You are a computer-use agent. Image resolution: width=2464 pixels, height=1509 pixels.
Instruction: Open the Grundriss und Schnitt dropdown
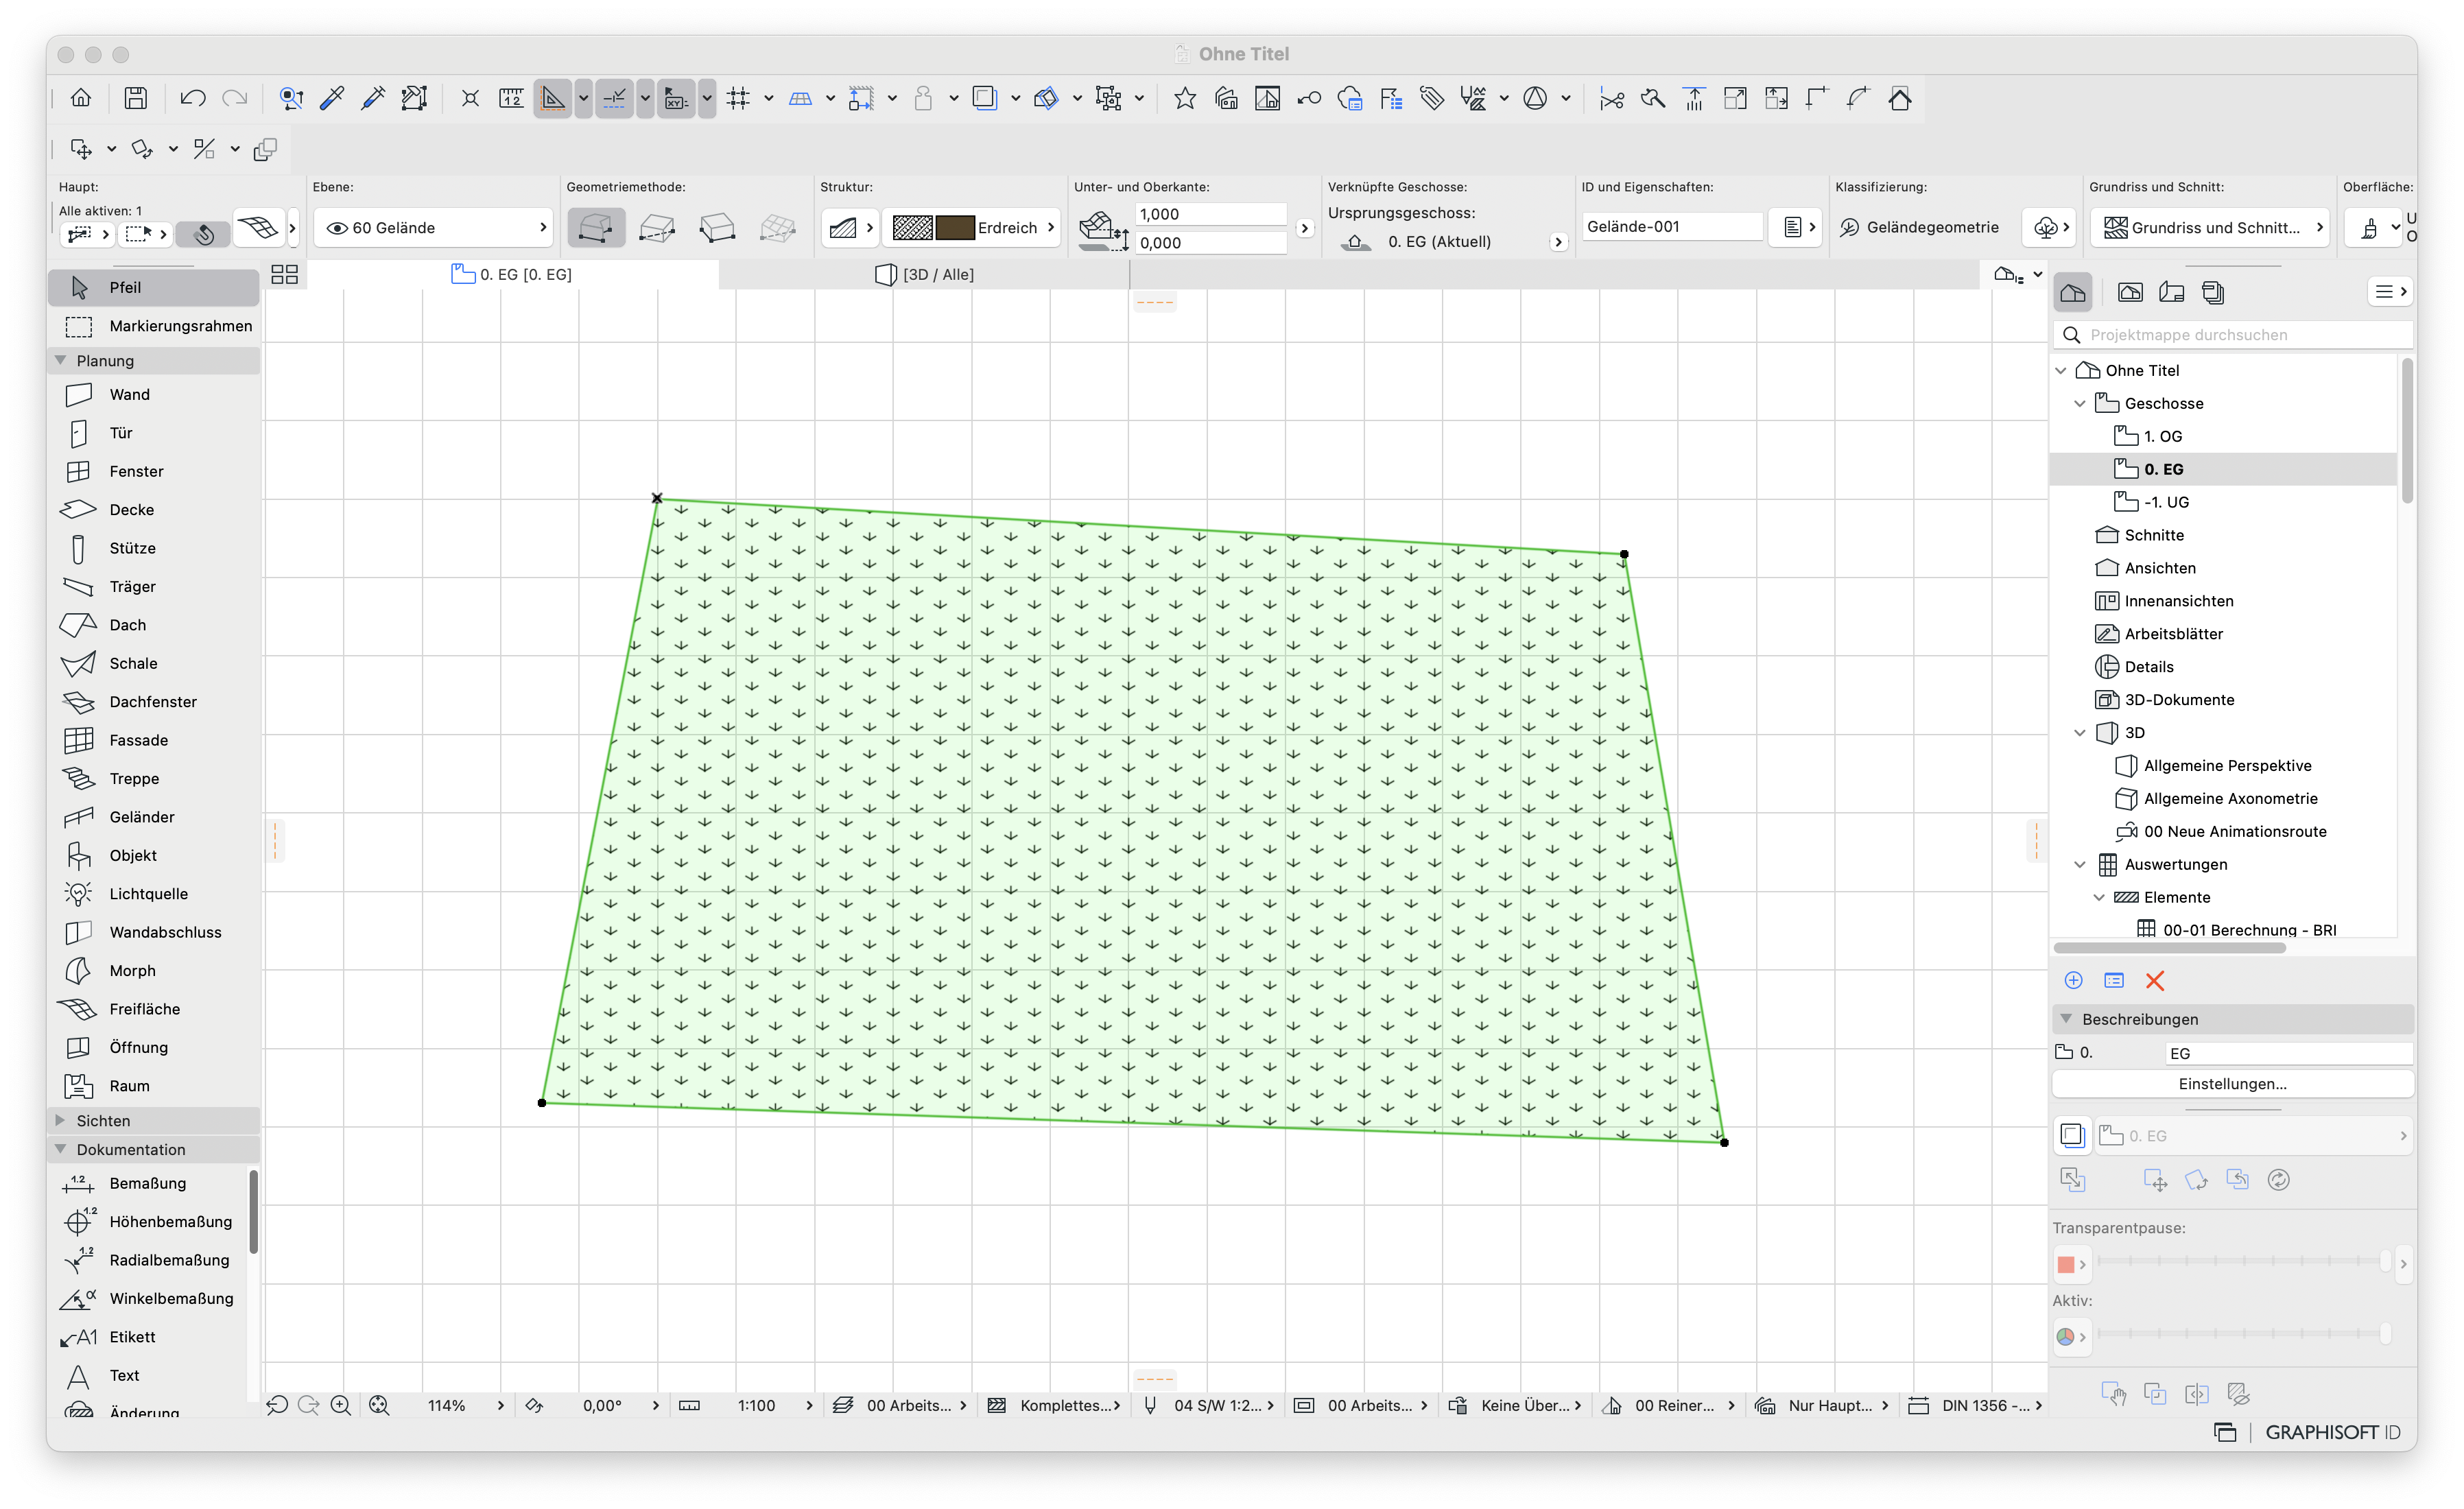[x=2210, y=228]
